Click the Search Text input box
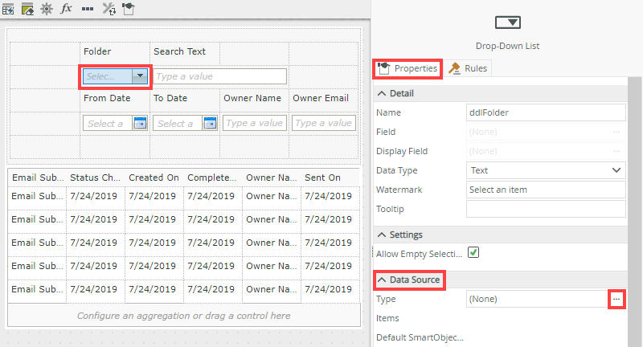Screen dimensions: 643x347 (219, 76)
